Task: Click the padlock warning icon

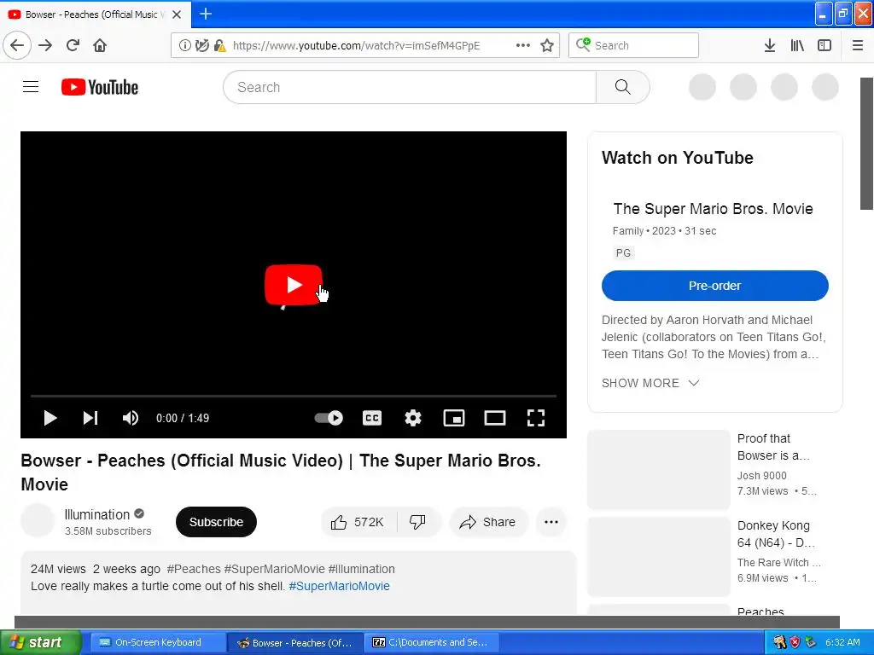Action: (219, 45)
